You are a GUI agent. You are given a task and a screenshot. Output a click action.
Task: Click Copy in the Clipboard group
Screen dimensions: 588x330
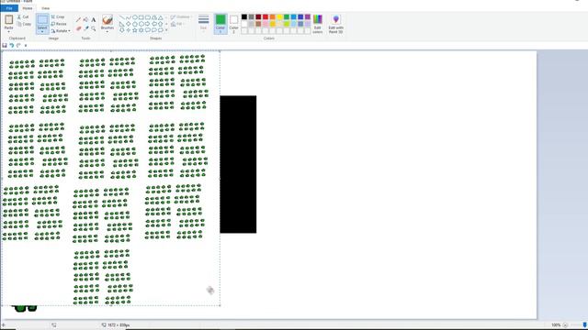point(24,24)
